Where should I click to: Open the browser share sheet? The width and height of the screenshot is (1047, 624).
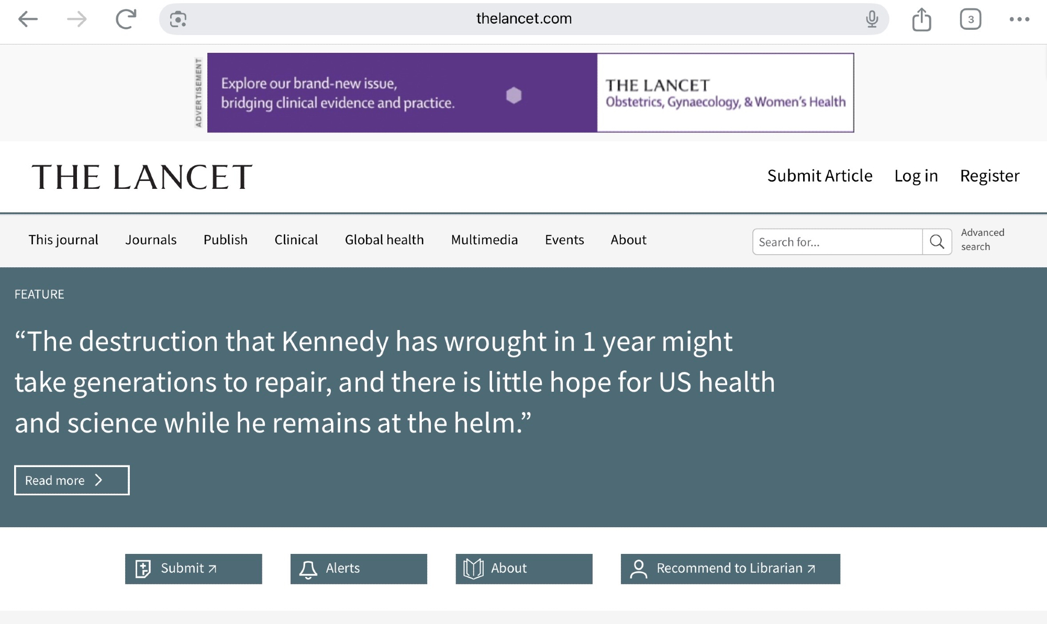(921, 20)
